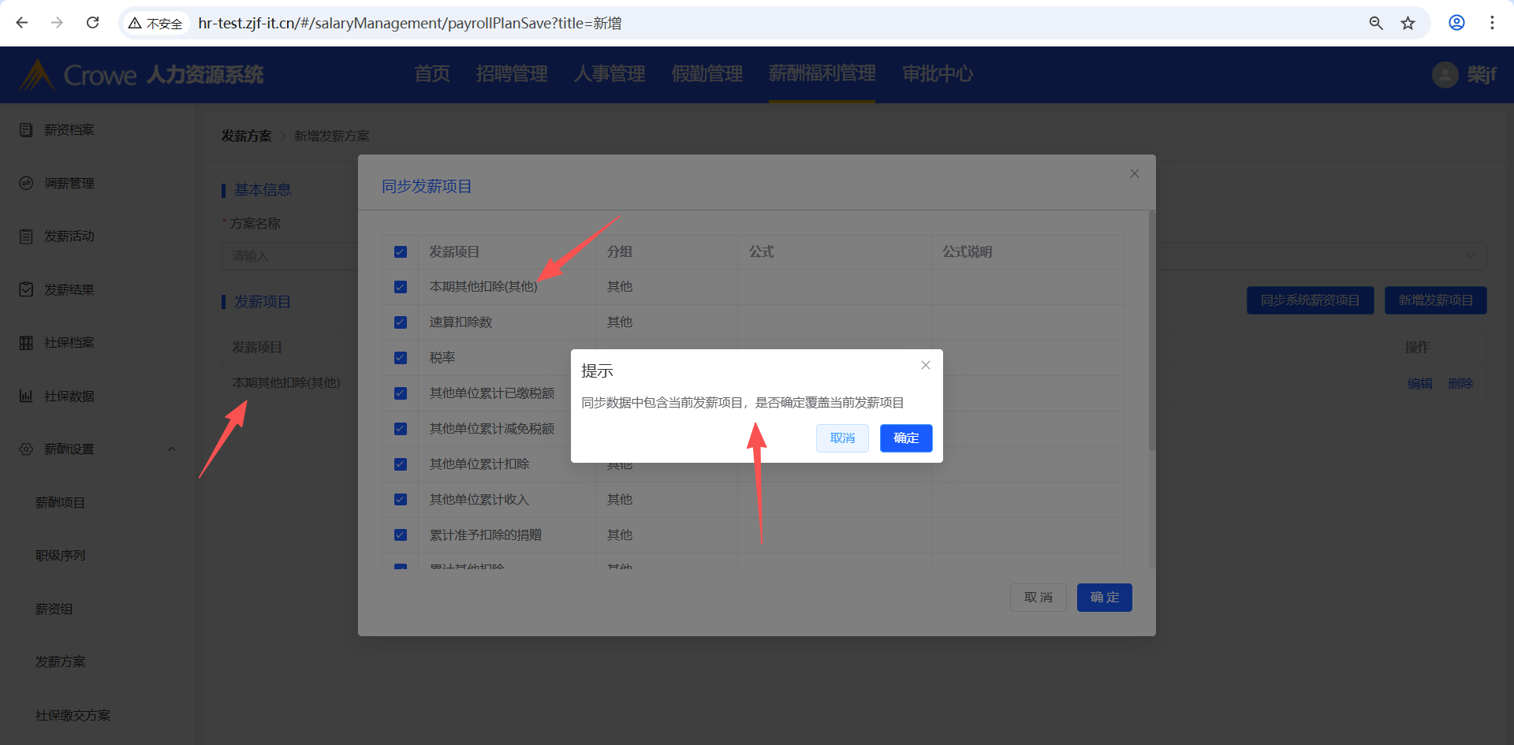Click the 社保档案 sidebar icon

[x=26, y=342]
